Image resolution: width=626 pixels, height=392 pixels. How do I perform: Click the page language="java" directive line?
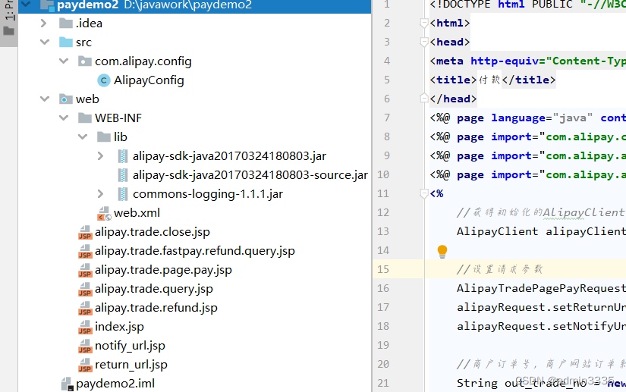click(x=527, y=118)
